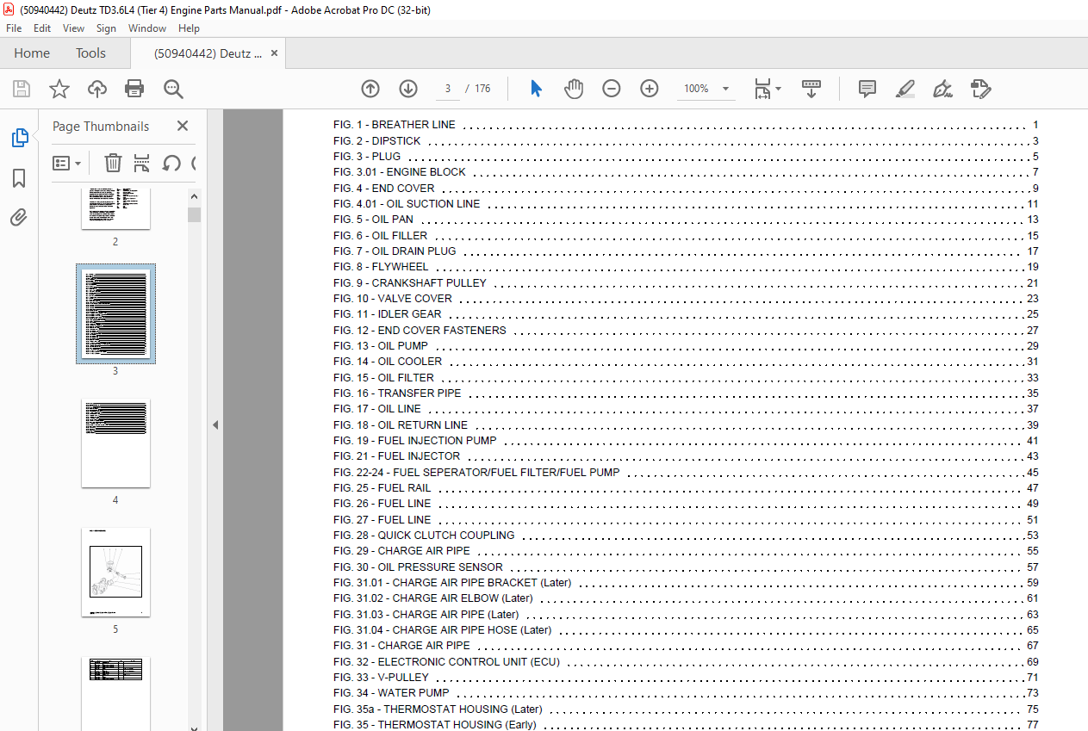
Task: Click the thumbnails panel scrollbar up arrow
Action: 194,197
